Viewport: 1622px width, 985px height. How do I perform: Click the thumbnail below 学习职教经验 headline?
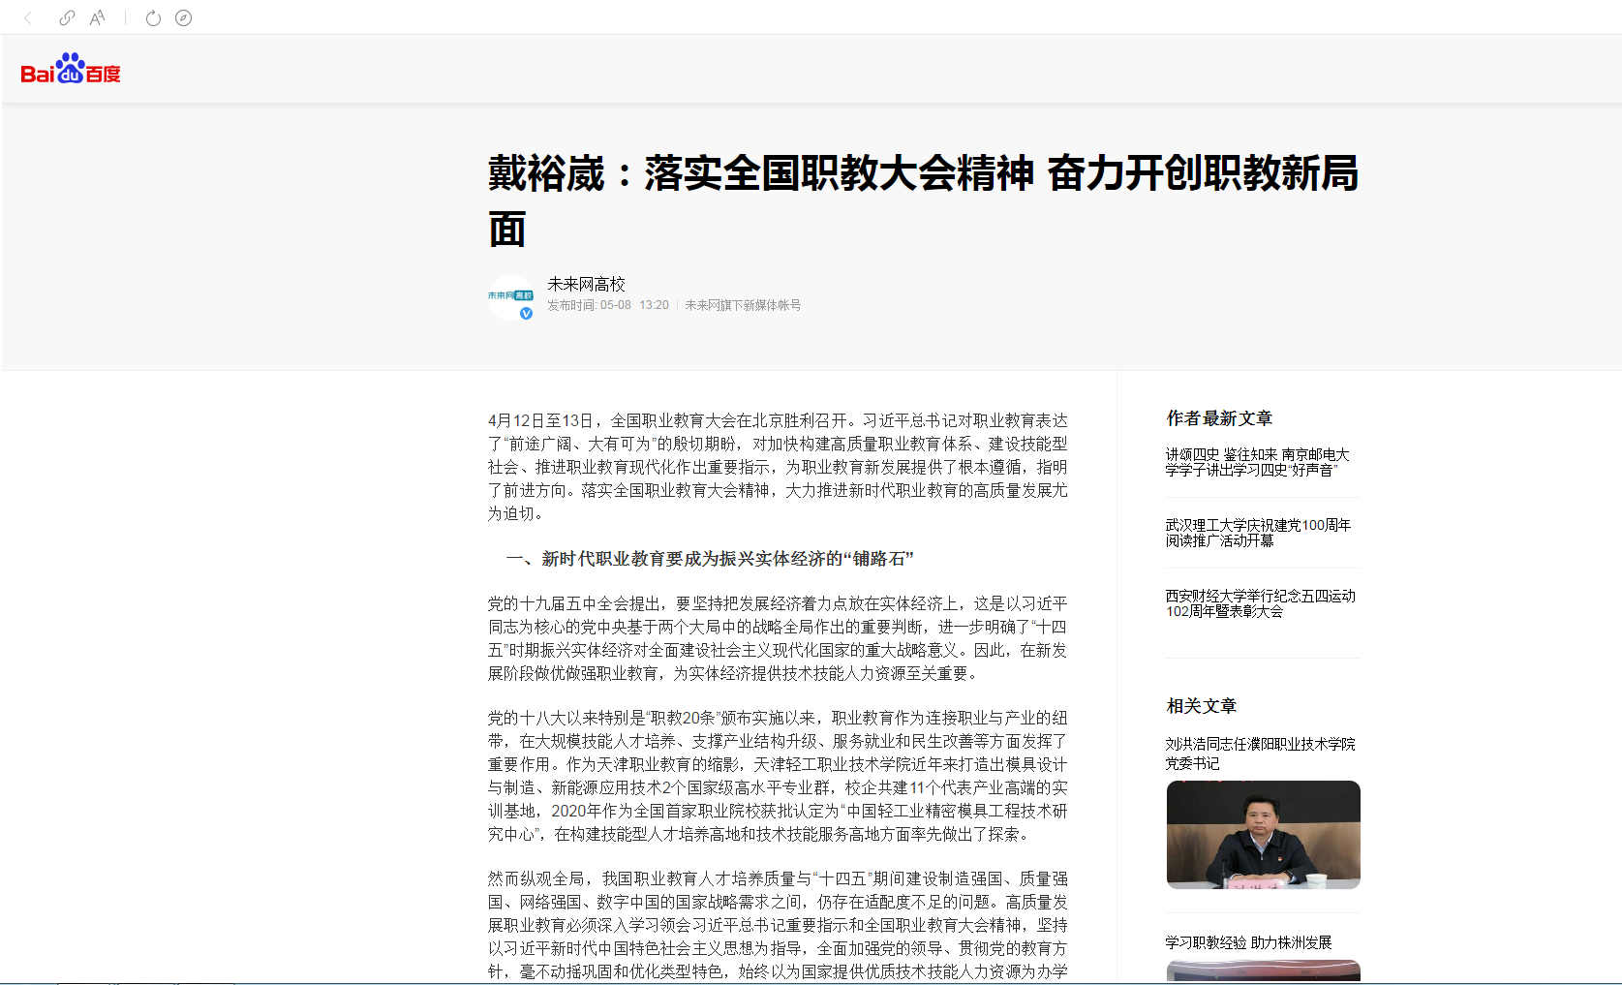(1263, 971)
